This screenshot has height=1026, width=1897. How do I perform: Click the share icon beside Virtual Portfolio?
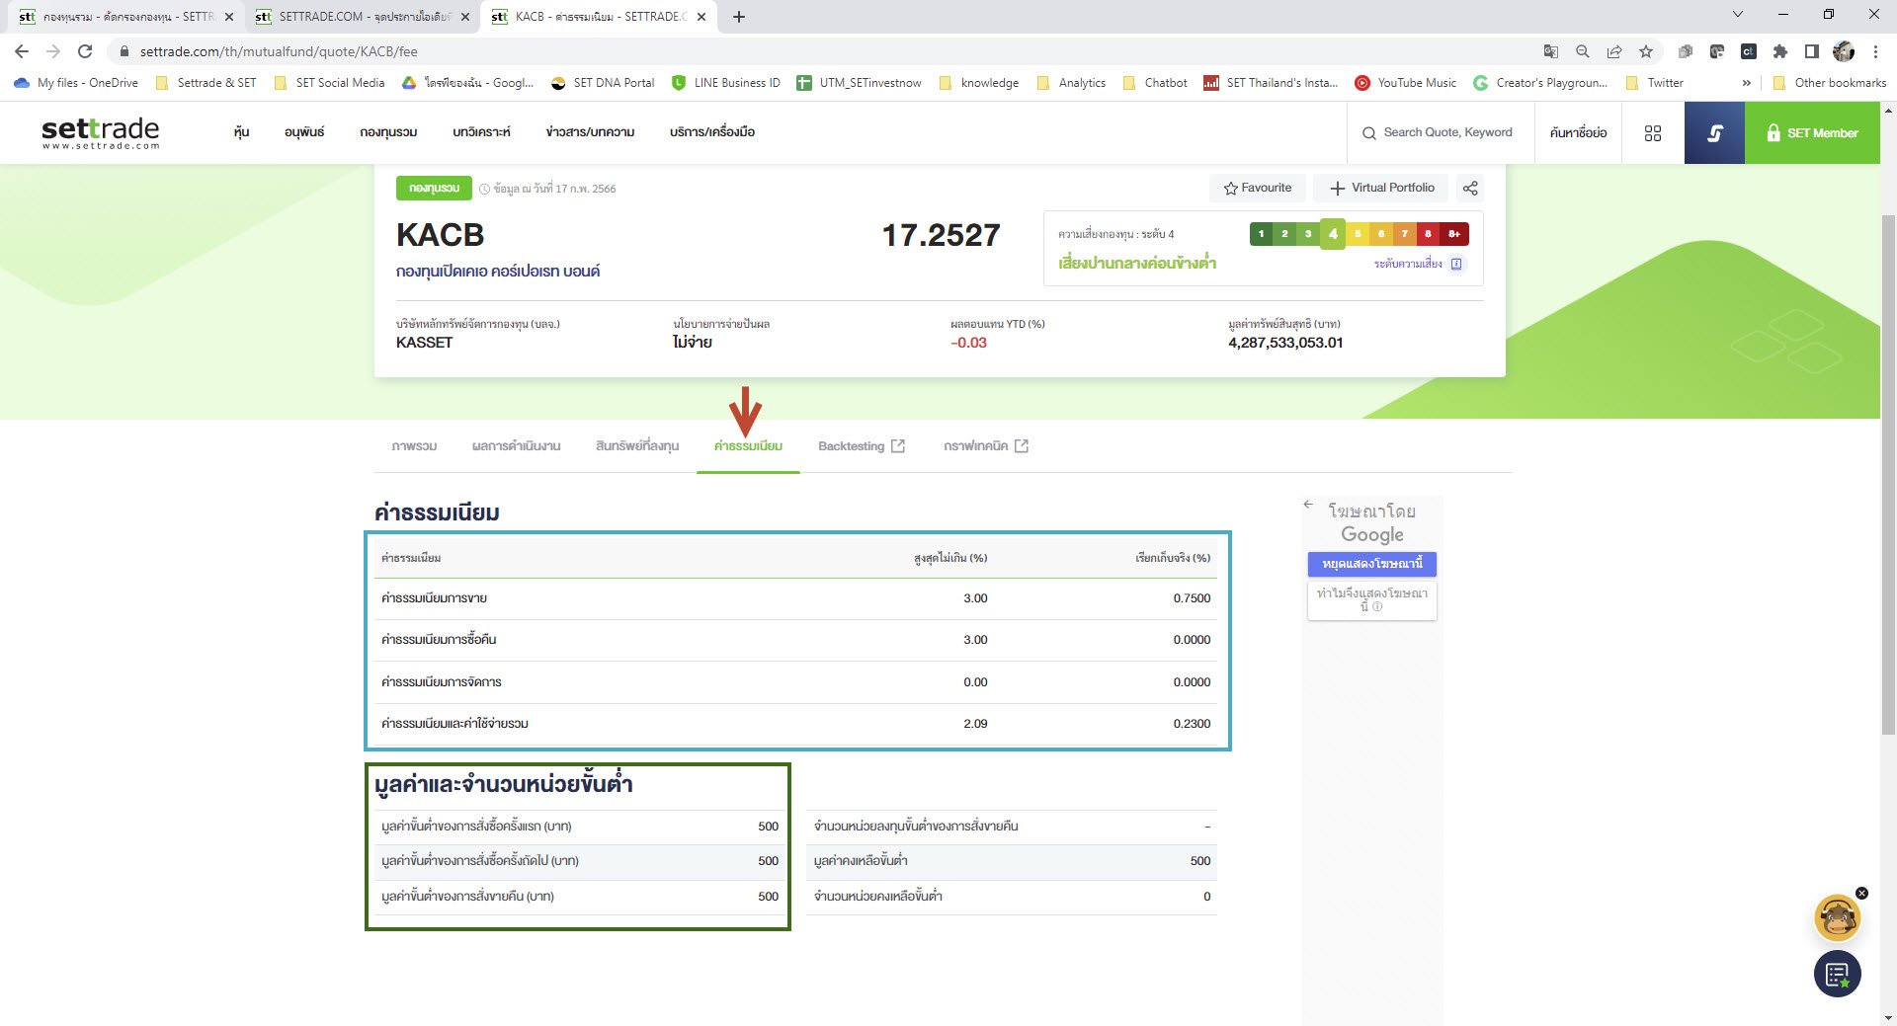1470,188
